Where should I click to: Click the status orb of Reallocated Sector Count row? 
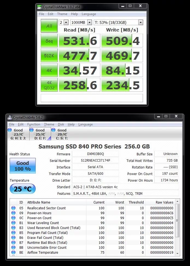[x=13, y=208]
